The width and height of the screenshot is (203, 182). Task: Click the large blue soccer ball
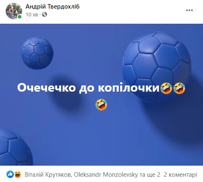pos(156,65)
